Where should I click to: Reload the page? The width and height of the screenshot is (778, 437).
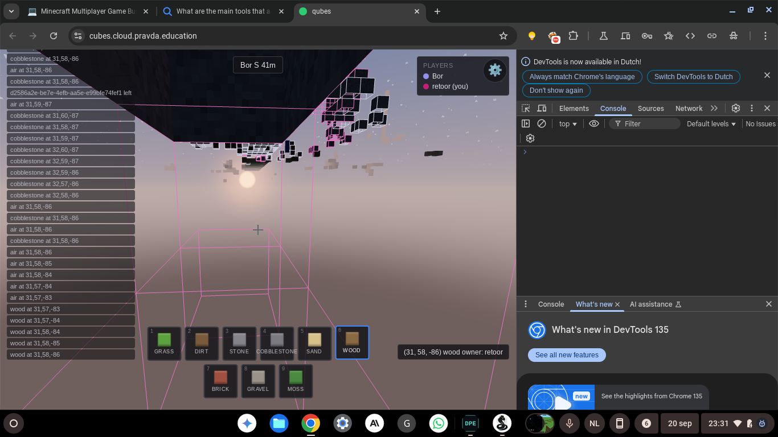[54, 36]
